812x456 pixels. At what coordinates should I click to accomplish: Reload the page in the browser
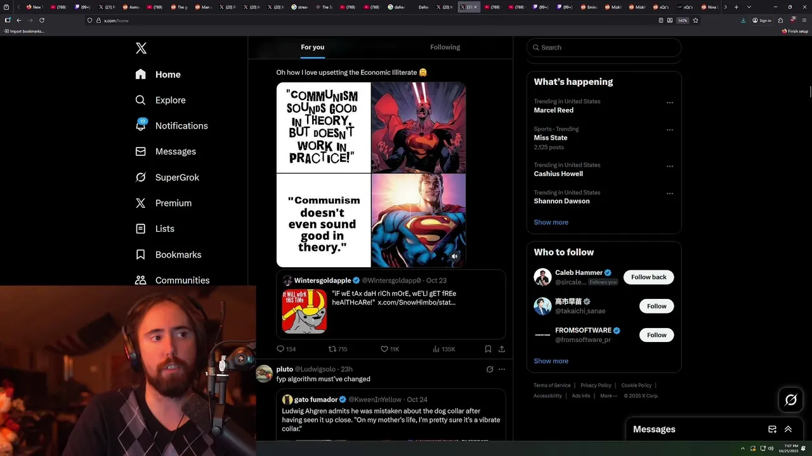pyautogui.click(x=42, y=20)
